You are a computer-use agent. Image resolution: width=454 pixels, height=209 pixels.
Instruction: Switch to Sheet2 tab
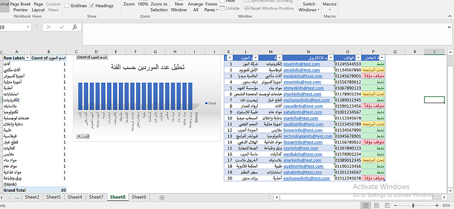click(32, 197)
